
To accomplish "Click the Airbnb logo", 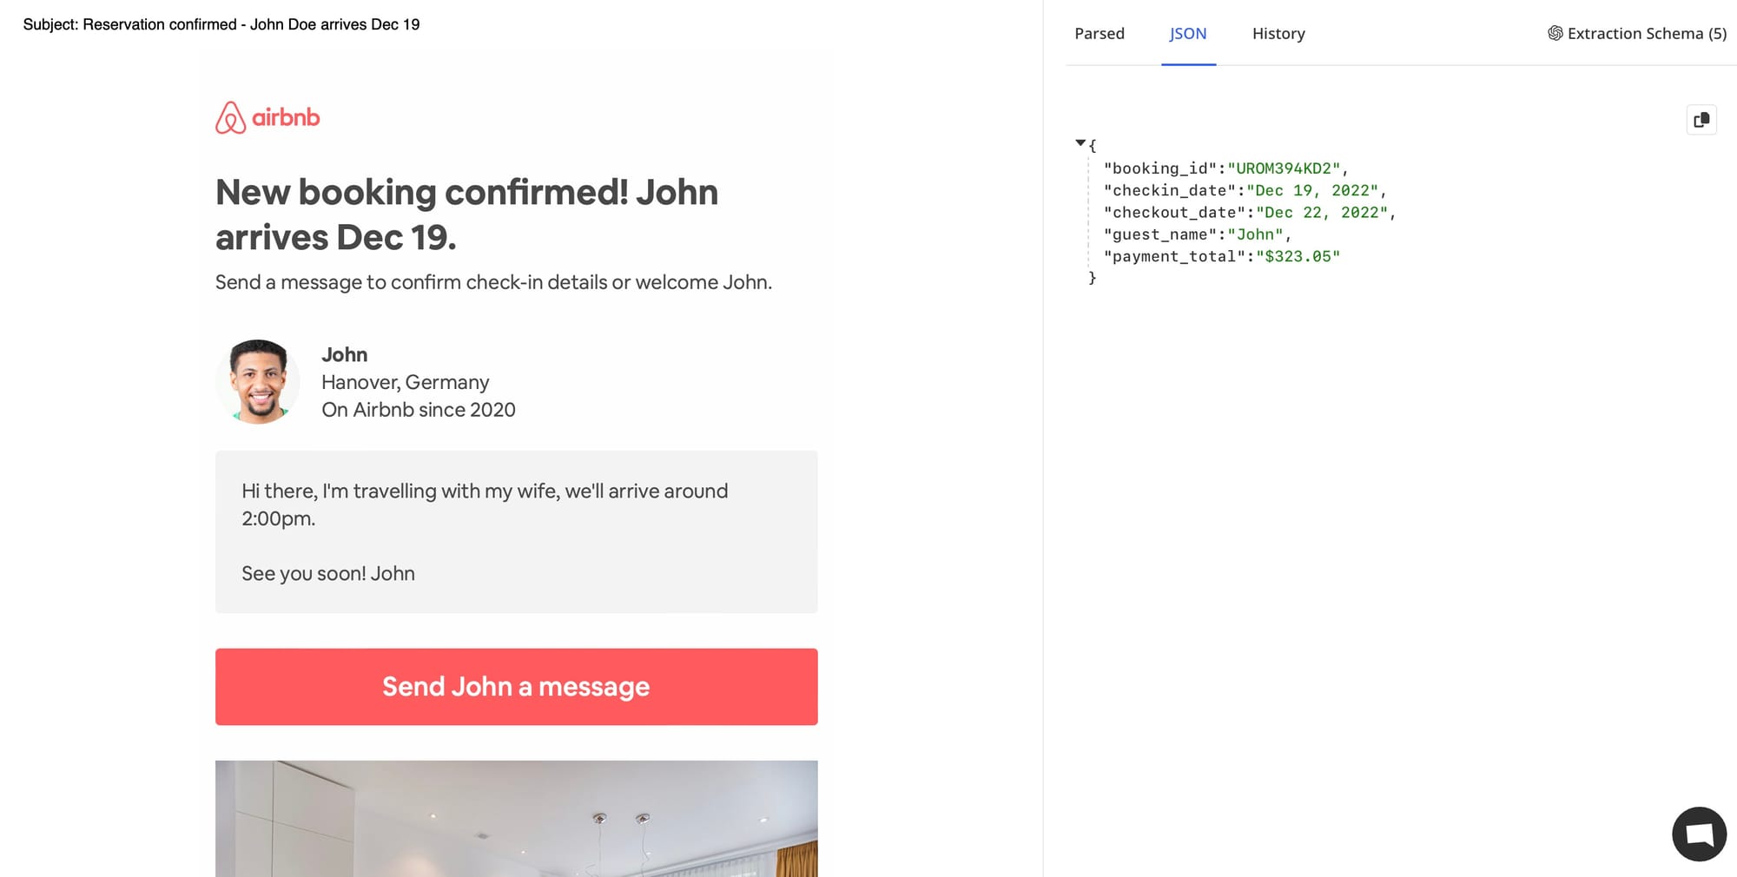I will click(x=267, y=117).
